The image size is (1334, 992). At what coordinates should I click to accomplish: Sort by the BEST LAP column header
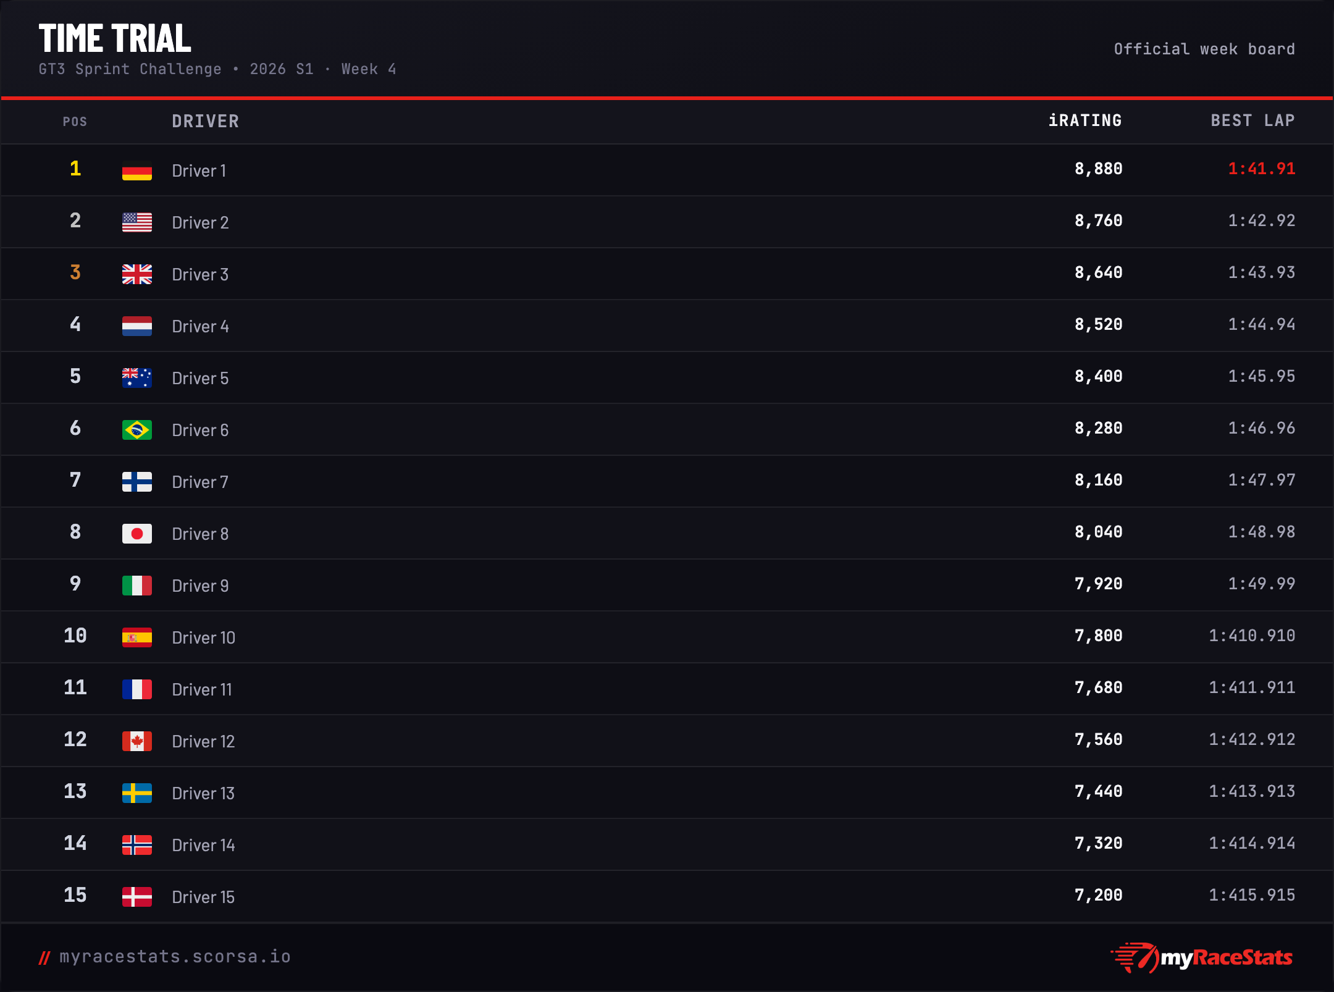(x=1252, y=120)
